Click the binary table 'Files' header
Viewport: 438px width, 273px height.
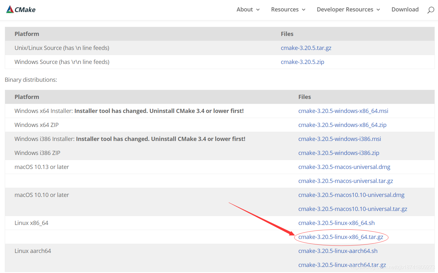coord(305,97)
